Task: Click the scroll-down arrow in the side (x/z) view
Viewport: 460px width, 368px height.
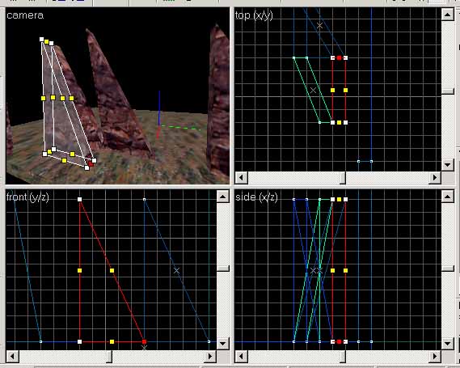Action: coord(448,343)
